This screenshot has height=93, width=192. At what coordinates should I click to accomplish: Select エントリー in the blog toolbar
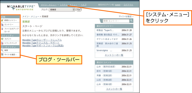[x=9, y=25]
